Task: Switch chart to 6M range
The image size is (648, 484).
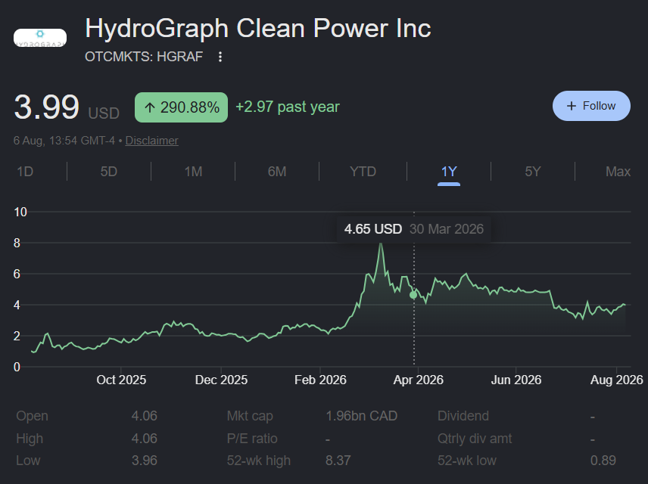Action: pos(277,172)
